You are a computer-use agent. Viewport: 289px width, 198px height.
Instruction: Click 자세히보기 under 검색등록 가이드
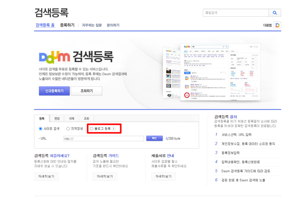105,177
